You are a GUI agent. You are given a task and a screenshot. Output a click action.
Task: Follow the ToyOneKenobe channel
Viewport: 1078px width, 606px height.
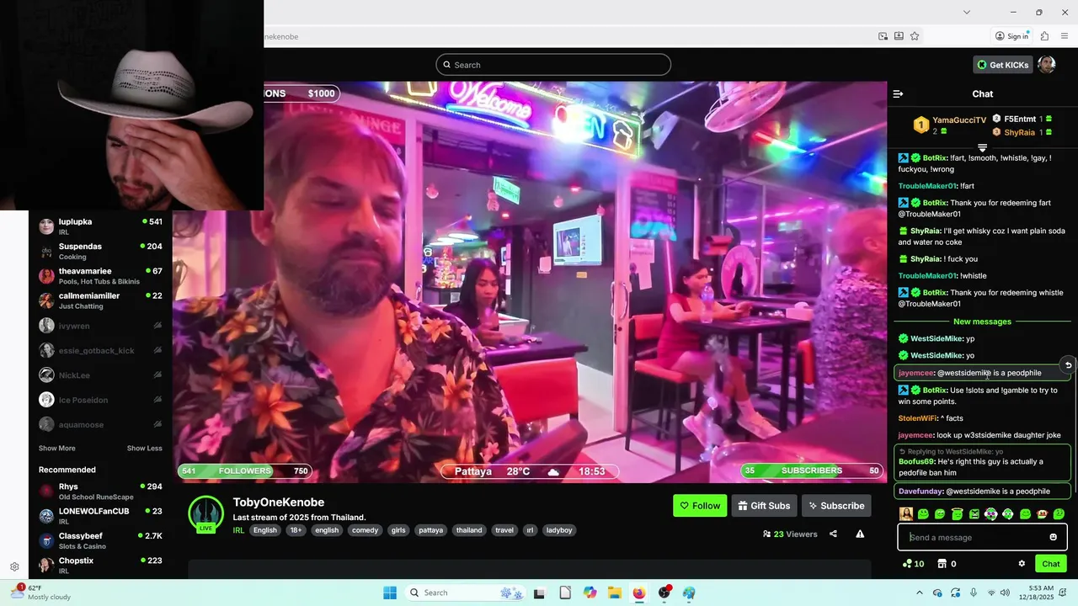click(x=700, y=506)
